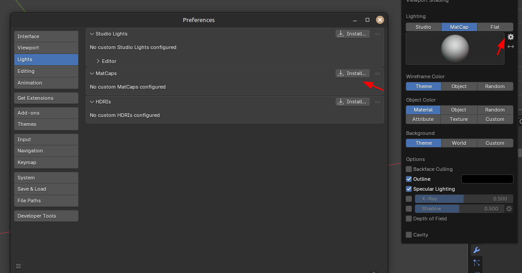
Task: Click the MatCap sphere preview thumbnail
Action: 455,49
